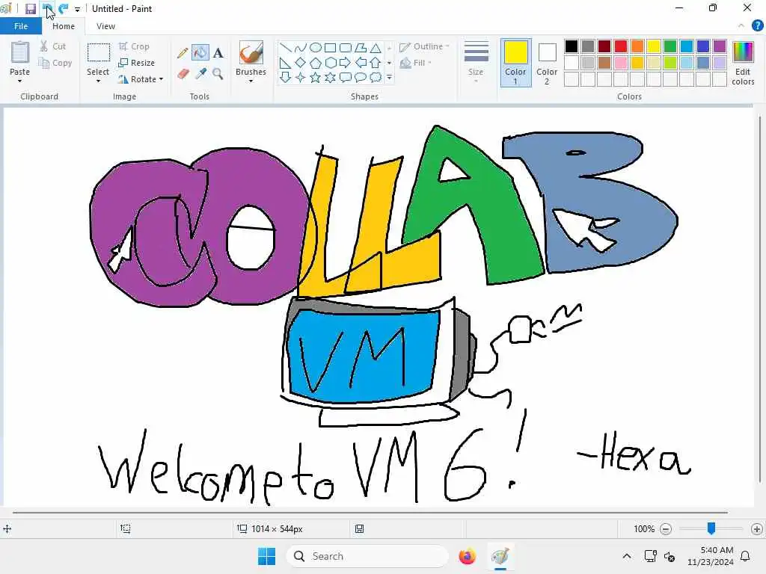This screenshot has width=766, height=574.
Task: Select the Rectangular Select tool icon
Action: click(98, 53)
